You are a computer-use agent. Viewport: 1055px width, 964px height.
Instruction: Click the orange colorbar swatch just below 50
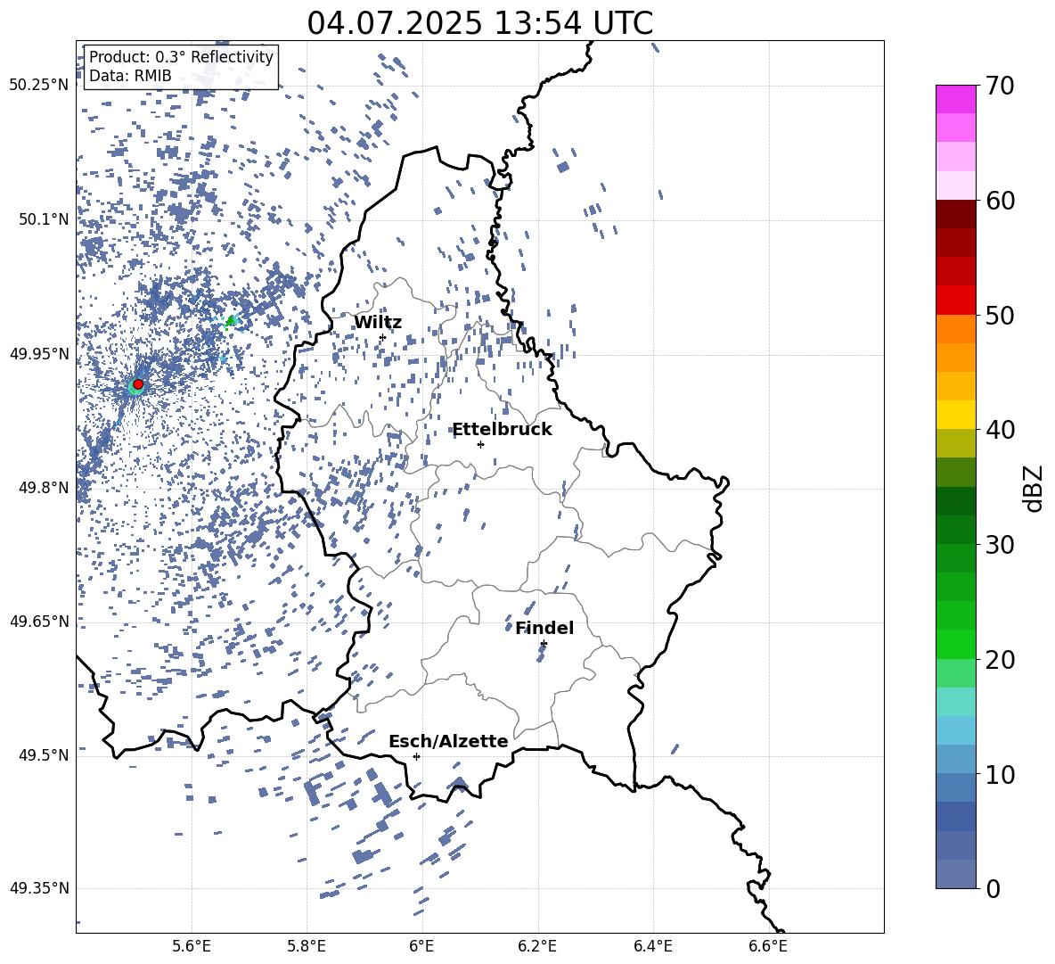pyautogui.click(x=955, y=329)
